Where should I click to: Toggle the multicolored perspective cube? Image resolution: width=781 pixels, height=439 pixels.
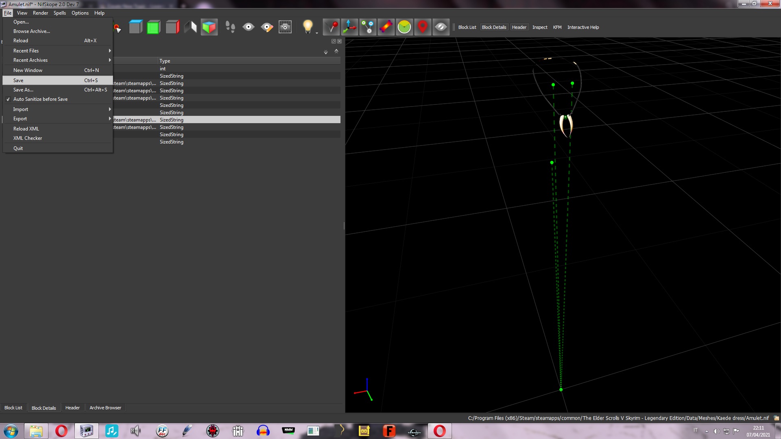[209, 27]
